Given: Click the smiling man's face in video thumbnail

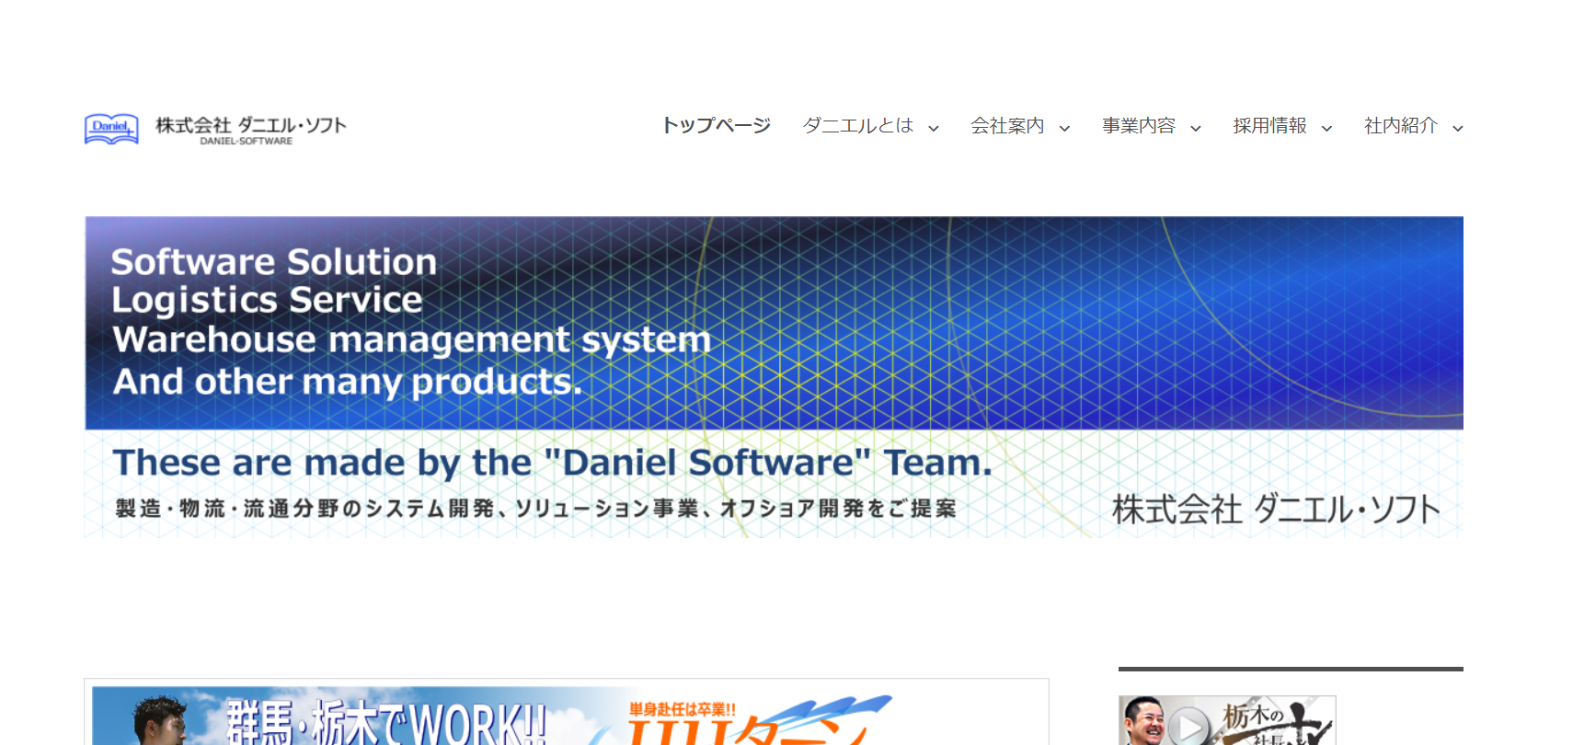Looking at the screenshot, I should pos(1142,720).
